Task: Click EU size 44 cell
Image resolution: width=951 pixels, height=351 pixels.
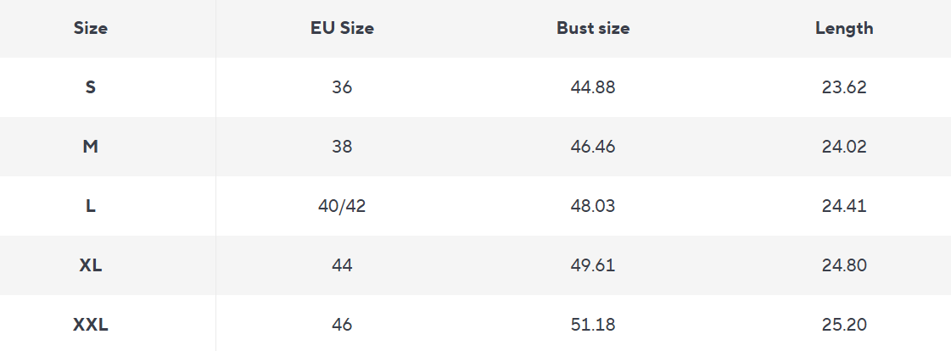Action: (342, 265)
